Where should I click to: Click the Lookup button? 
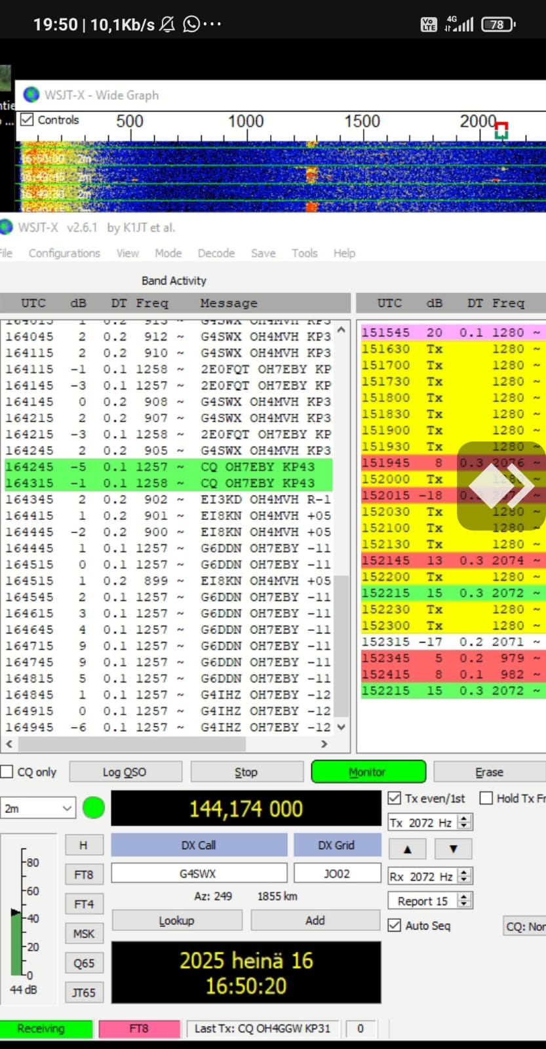pyautogui.click(x=177, y=920)
